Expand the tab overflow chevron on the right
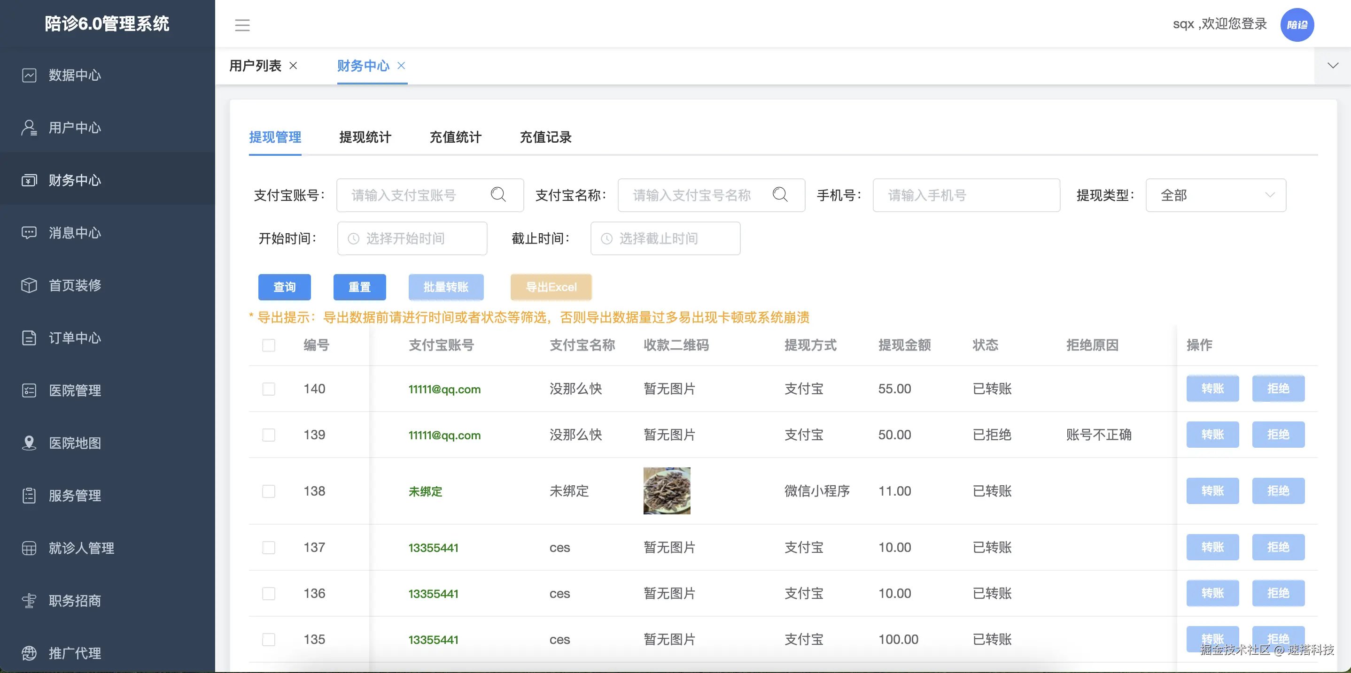This screenshot has height=673, width=1351. pos(1333,66)
